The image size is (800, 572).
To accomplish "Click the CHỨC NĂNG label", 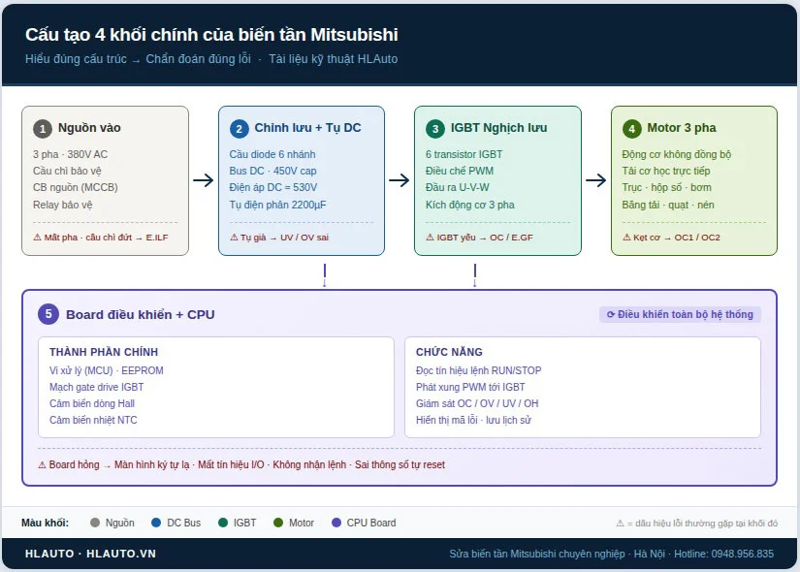I will click(x=449, y=352).
